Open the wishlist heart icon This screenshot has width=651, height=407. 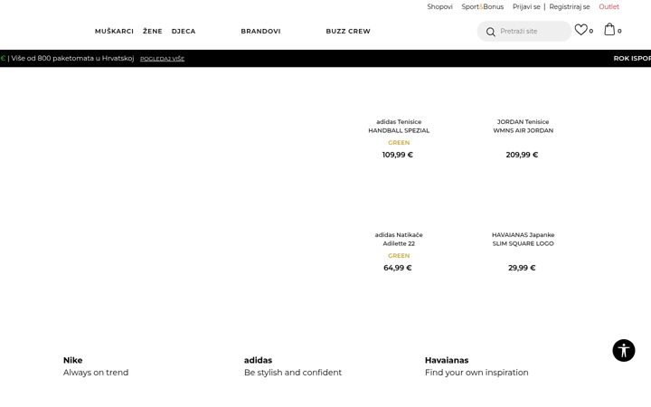coord(580,30)
